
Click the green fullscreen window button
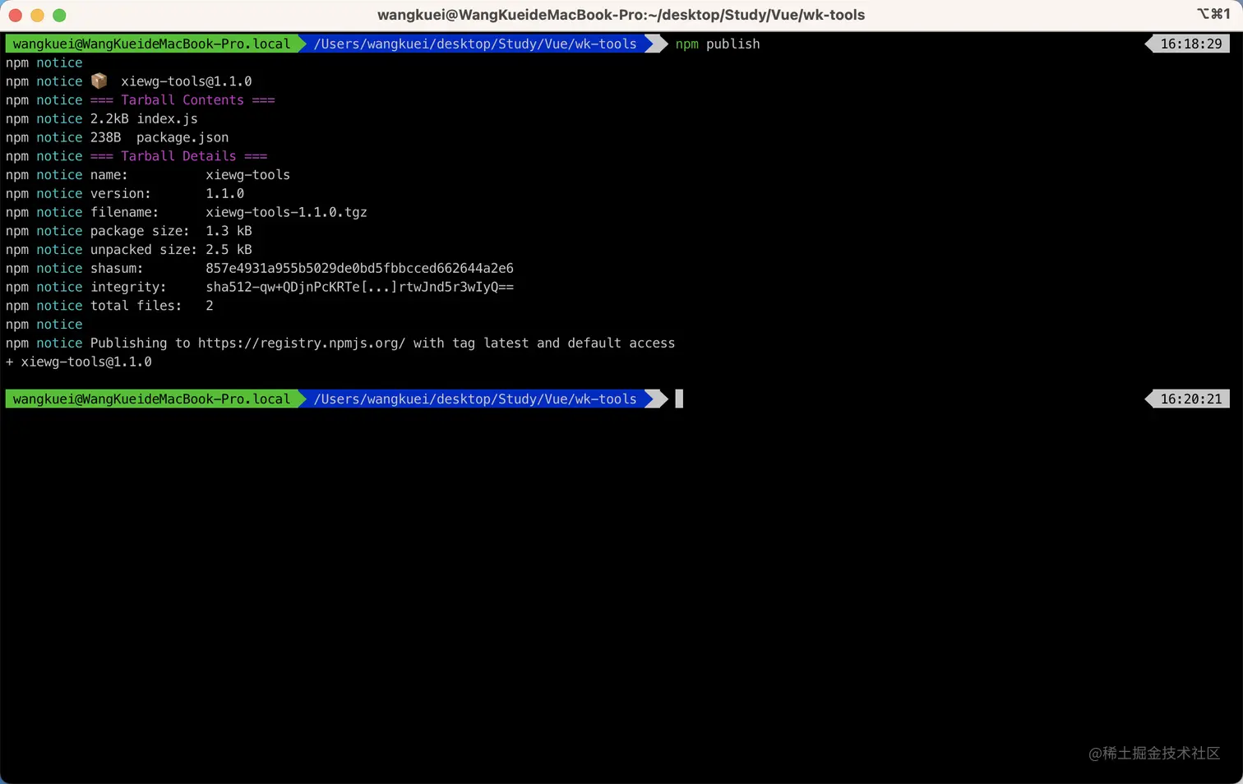59,15
